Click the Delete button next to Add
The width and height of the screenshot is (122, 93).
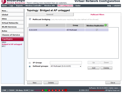pos(106,68)
